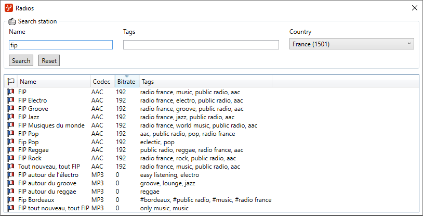Click the empty Tags input field

click(x=201, y=45)
